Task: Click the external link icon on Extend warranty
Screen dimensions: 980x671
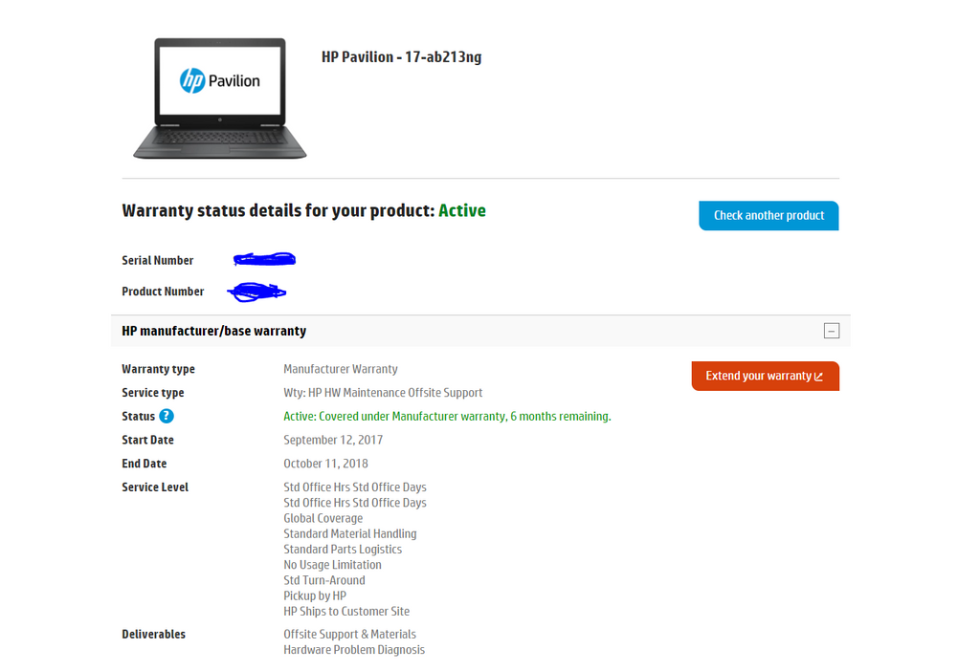Action: click(819, 377)
